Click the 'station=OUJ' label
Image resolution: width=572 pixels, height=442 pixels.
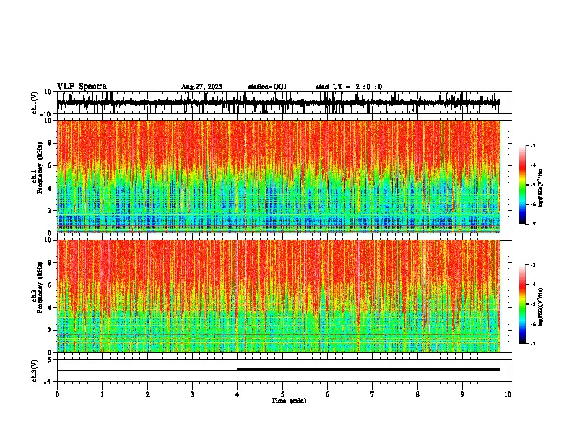[267, 87]
